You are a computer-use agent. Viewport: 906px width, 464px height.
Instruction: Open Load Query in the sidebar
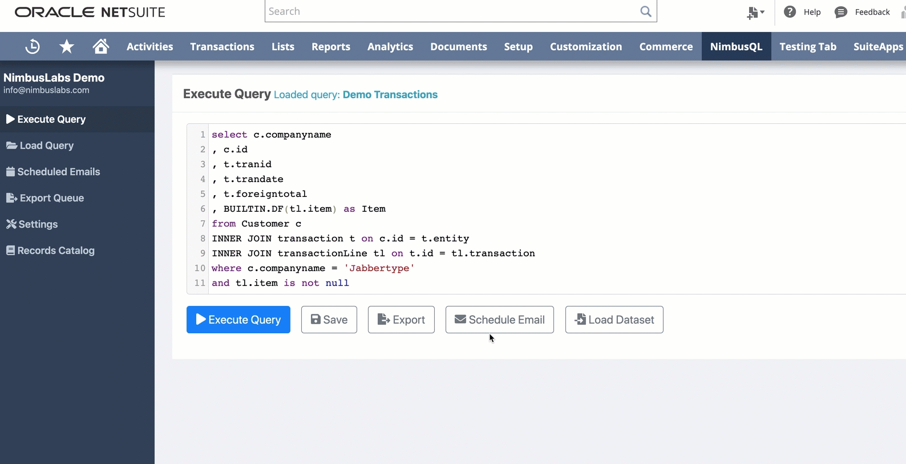(77, 146)
